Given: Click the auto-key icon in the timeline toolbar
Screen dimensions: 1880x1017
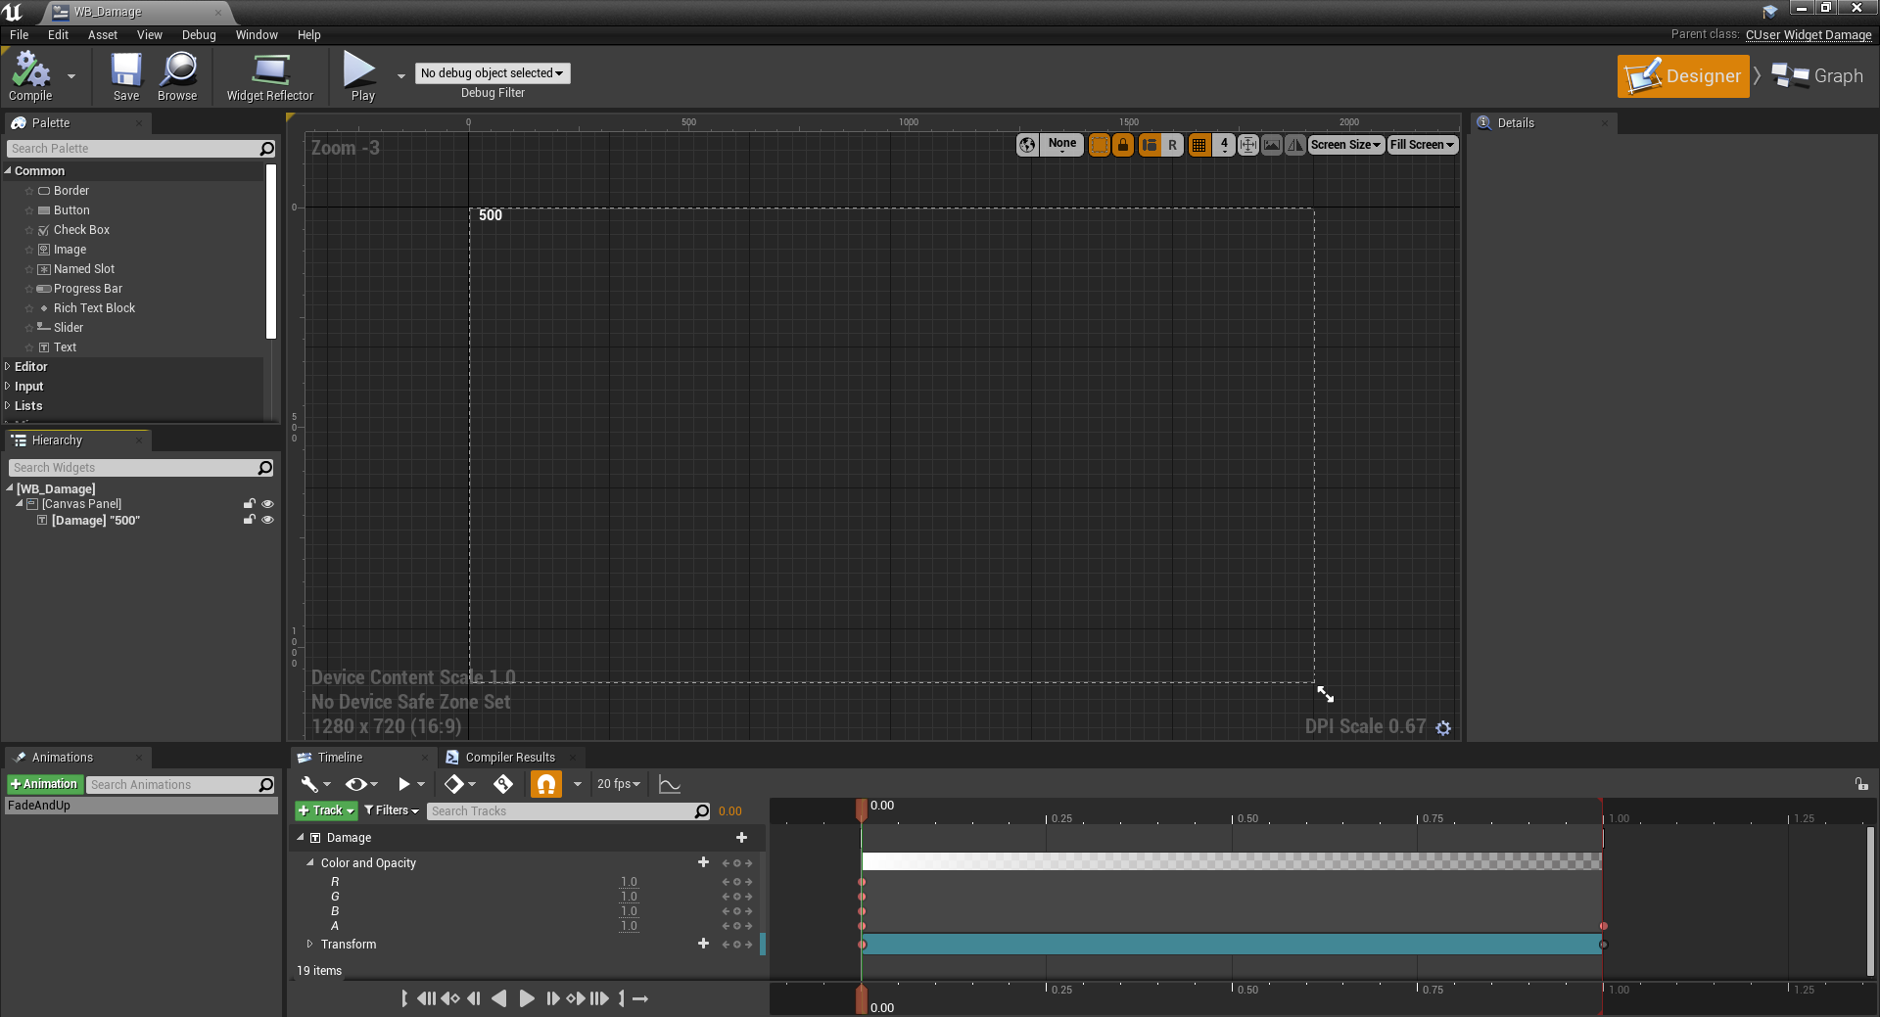Looking at the screenshot, I should pyautogui.click(x=503, y=784).
